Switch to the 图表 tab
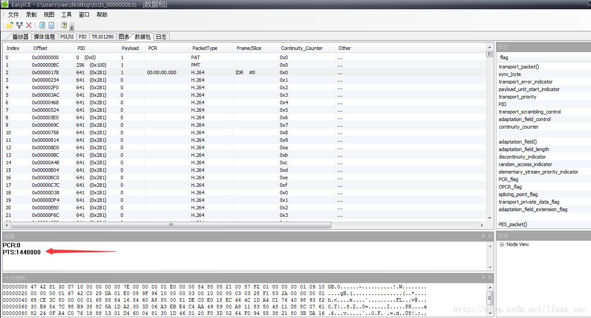 (x=124, y=37)
